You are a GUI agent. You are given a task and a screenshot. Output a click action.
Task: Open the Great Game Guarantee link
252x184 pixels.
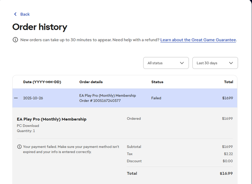[198, 40]
